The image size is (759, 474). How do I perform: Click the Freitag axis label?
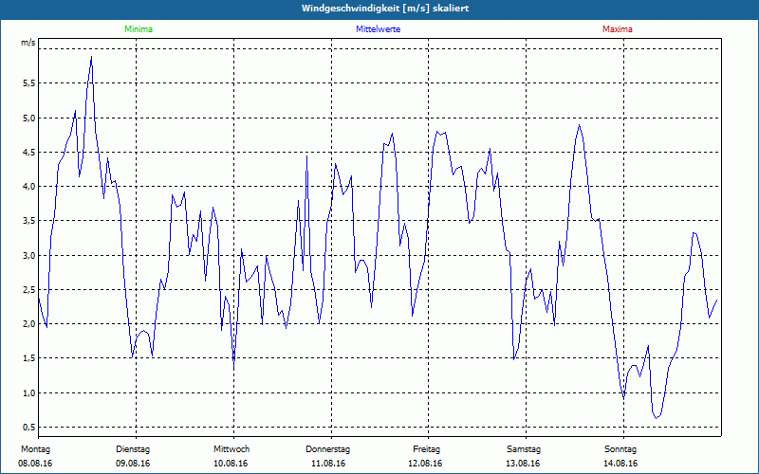tap(426, 449)
